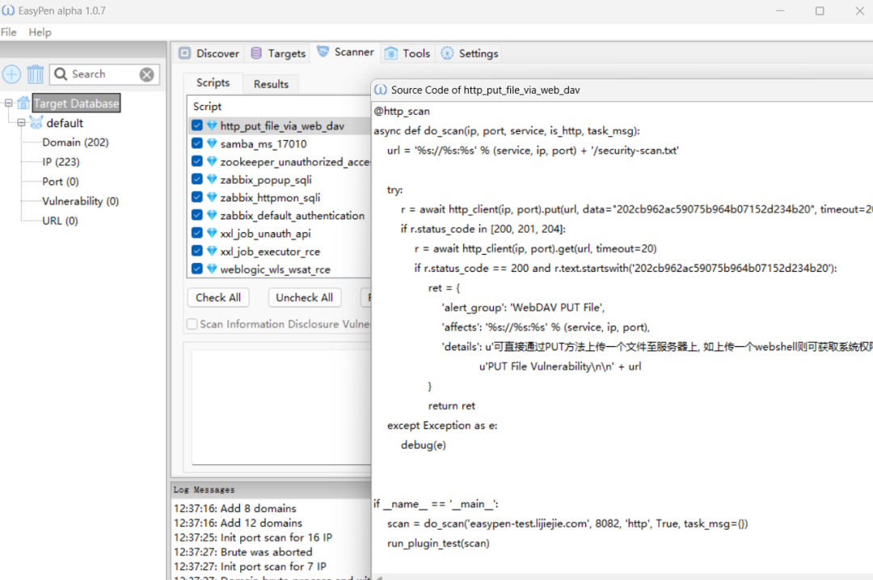
Task: Click the Tools tab icon
Action: point(391,53)
